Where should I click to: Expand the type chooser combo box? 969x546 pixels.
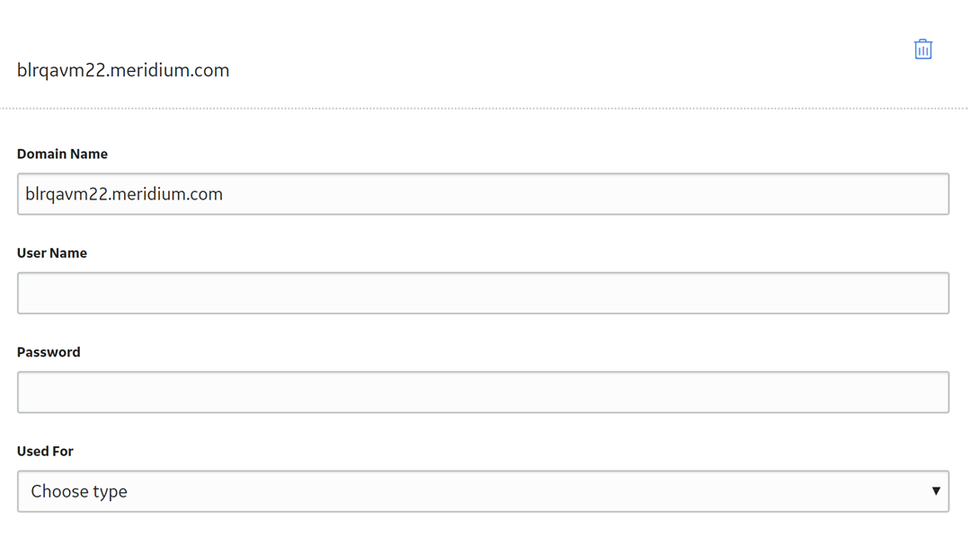[x=484, y=491]
